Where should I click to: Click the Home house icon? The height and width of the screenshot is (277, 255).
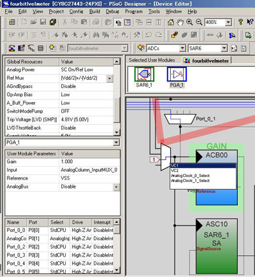click(171, 22)
